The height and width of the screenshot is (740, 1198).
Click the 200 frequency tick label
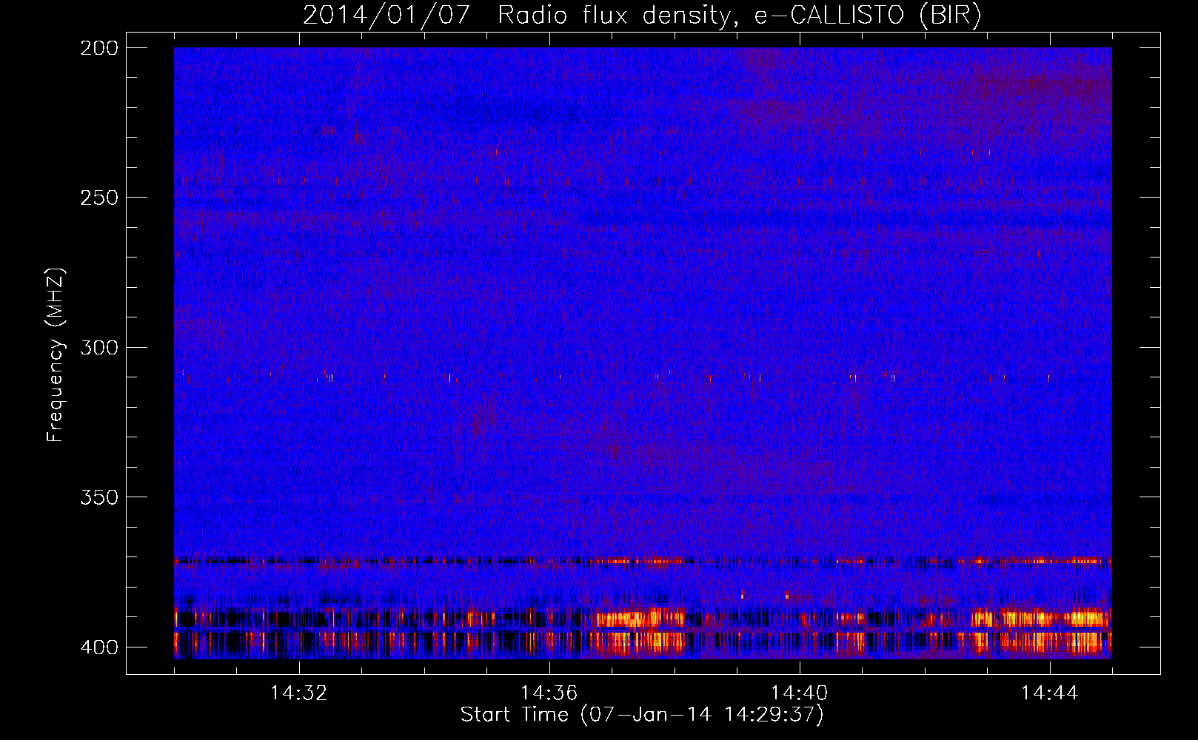tap(98, 48)
